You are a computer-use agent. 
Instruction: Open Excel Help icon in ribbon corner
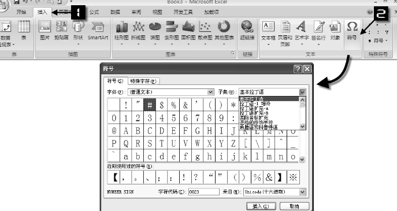pyautogui.click(x=370, y=12)
